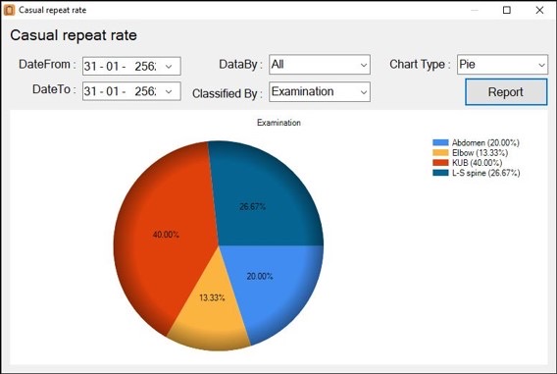557x374 pixels.
Task: Click the 'Abdomen (20.00%)' legend label
Action: [x=485, y=142]
